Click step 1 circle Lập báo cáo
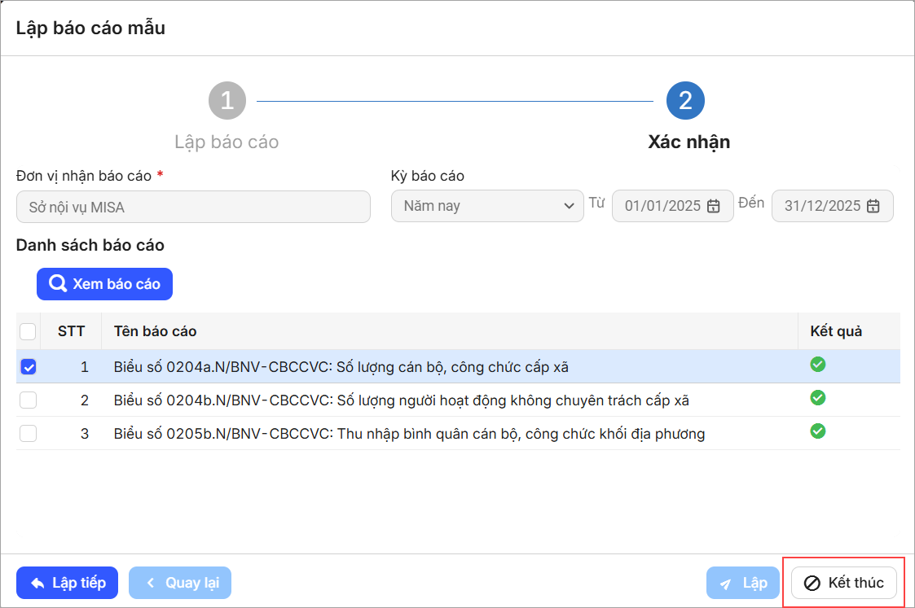Viewport: 915px width, 608px height. tap(227, 101)
